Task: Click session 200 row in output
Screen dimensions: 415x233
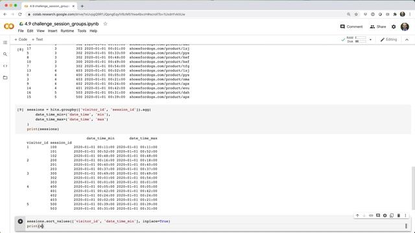Action: click(x=92, y=161)
